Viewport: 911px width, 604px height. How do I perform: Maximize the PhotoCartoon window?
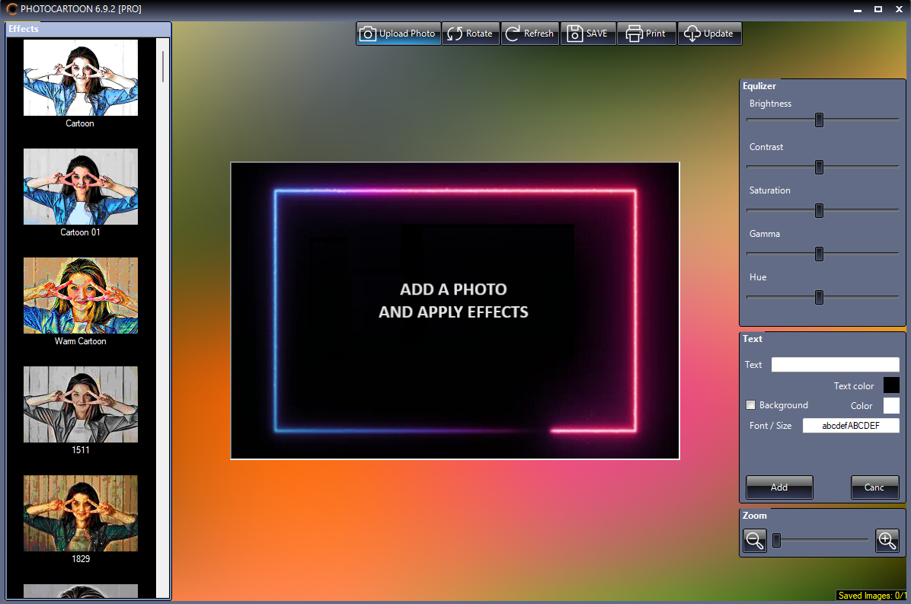[x=878, y=9]
